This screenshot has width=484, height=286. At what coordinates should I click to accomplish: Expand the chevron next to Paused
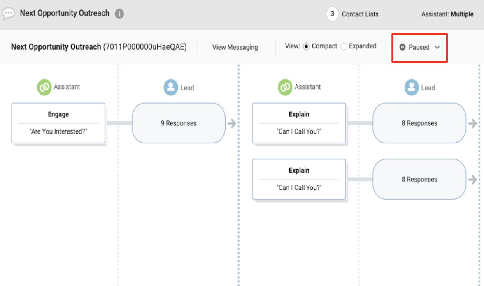tap(437, 48)
